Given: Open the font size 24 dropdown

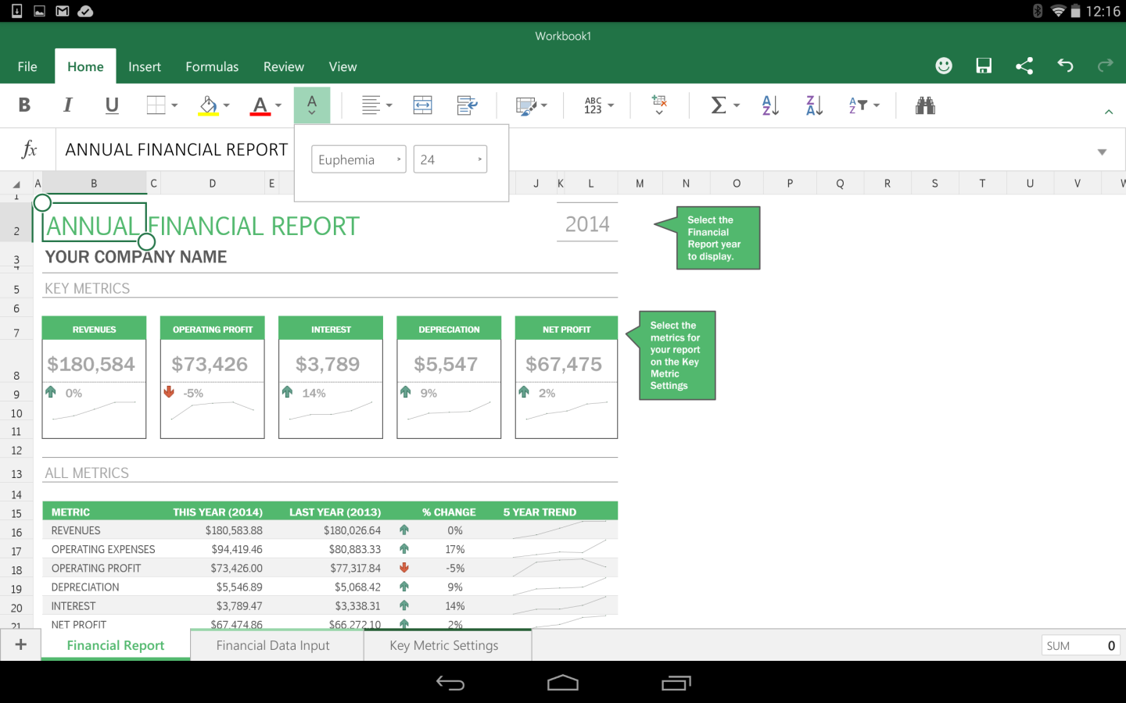Looking at the screenshot, I should (450, 159).
